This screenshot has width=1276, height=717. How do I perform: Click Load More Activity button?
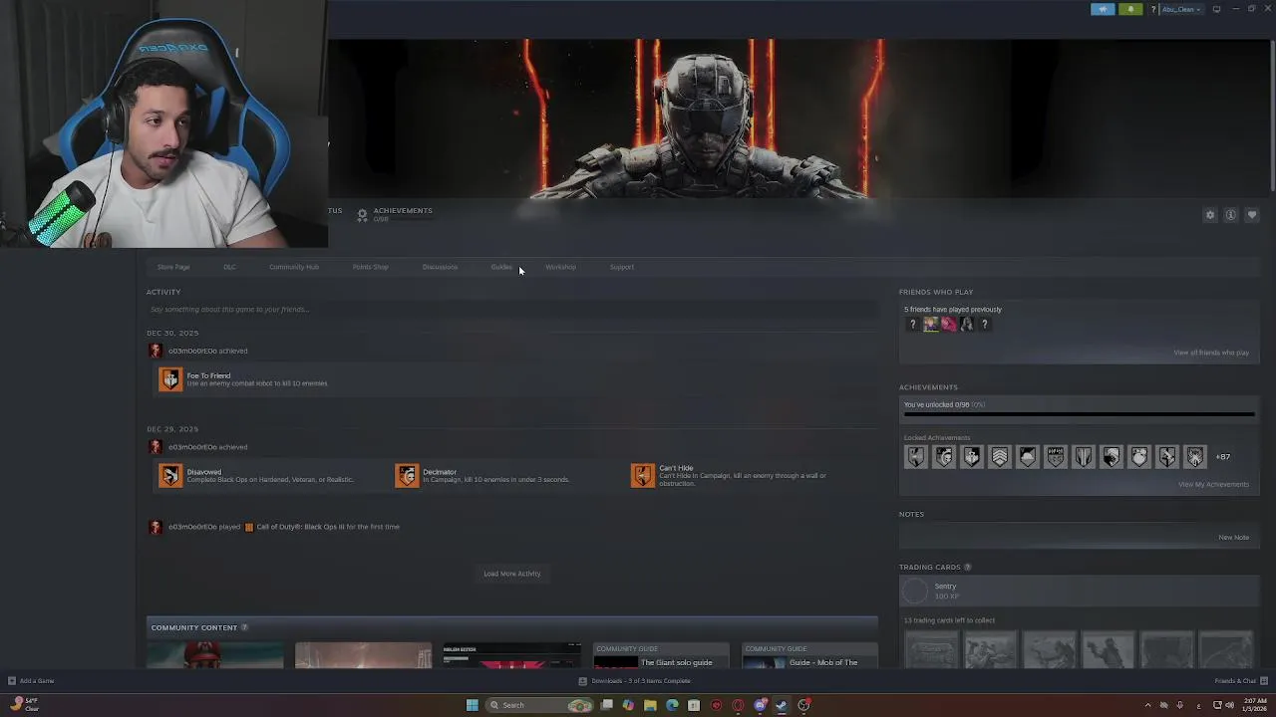512,574
